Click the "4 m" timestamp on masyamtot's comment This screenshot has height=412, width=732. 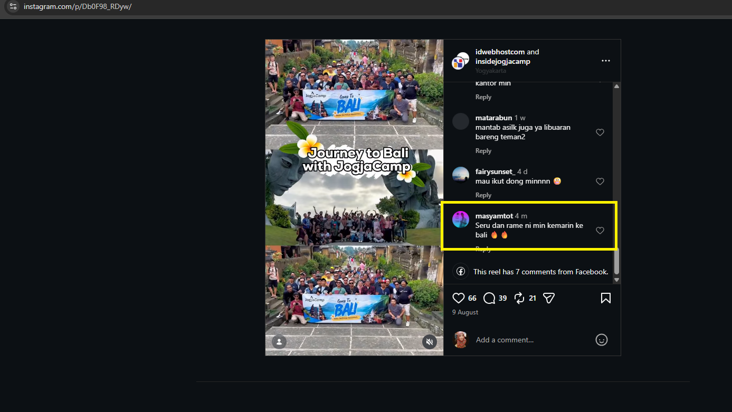pyautogui.click(x=521, y=216)
